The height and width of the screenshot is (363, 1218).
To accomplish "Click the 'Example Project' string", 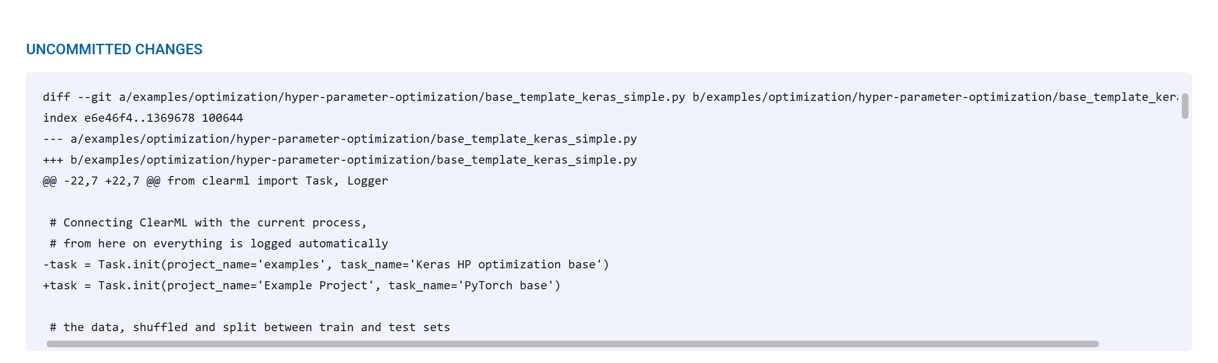I will pyautogui.click(x=316, y=285).
